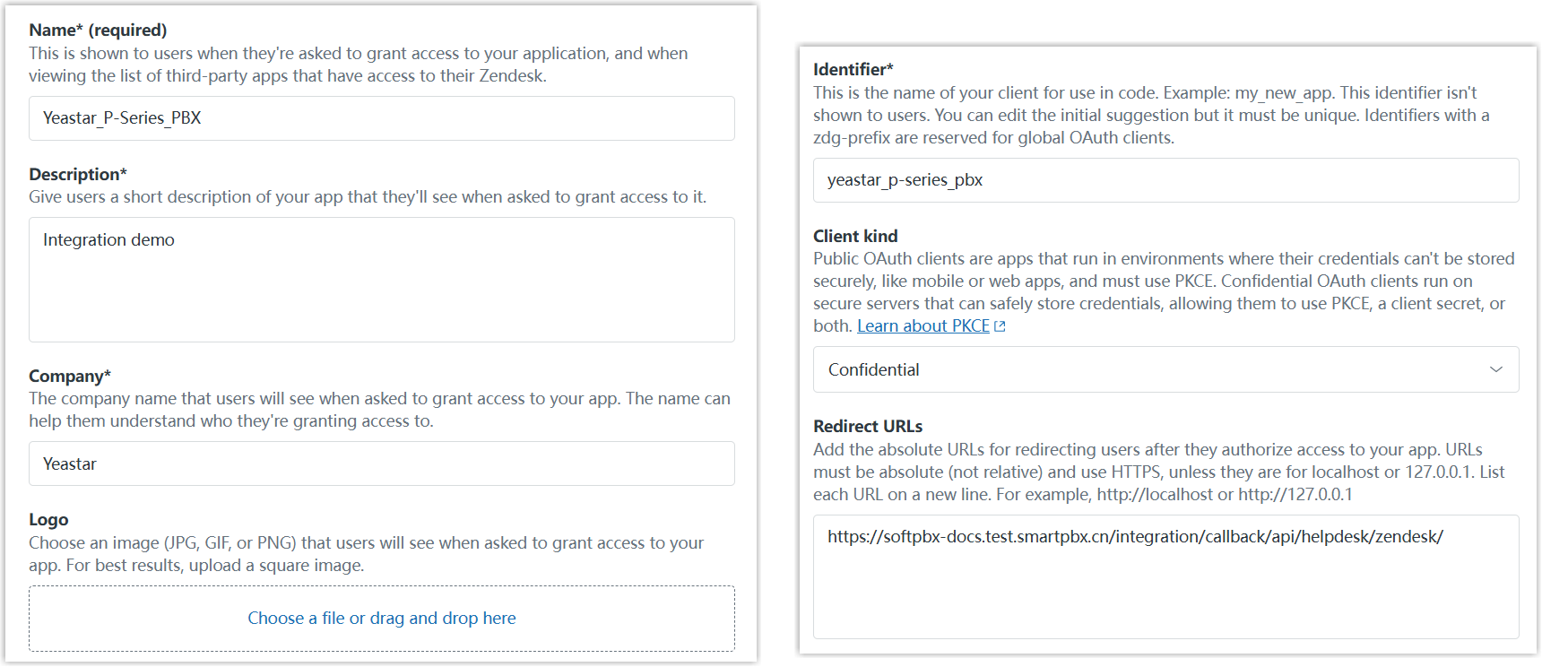This screenshot has width=1542, height=667.
Task: Click the Company help text about granting access
Action: [x=379, y=410]
